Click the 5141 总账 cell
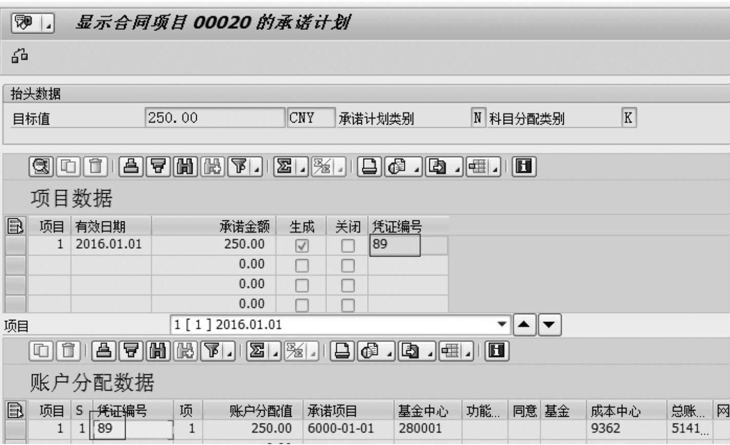 [690, 429]
